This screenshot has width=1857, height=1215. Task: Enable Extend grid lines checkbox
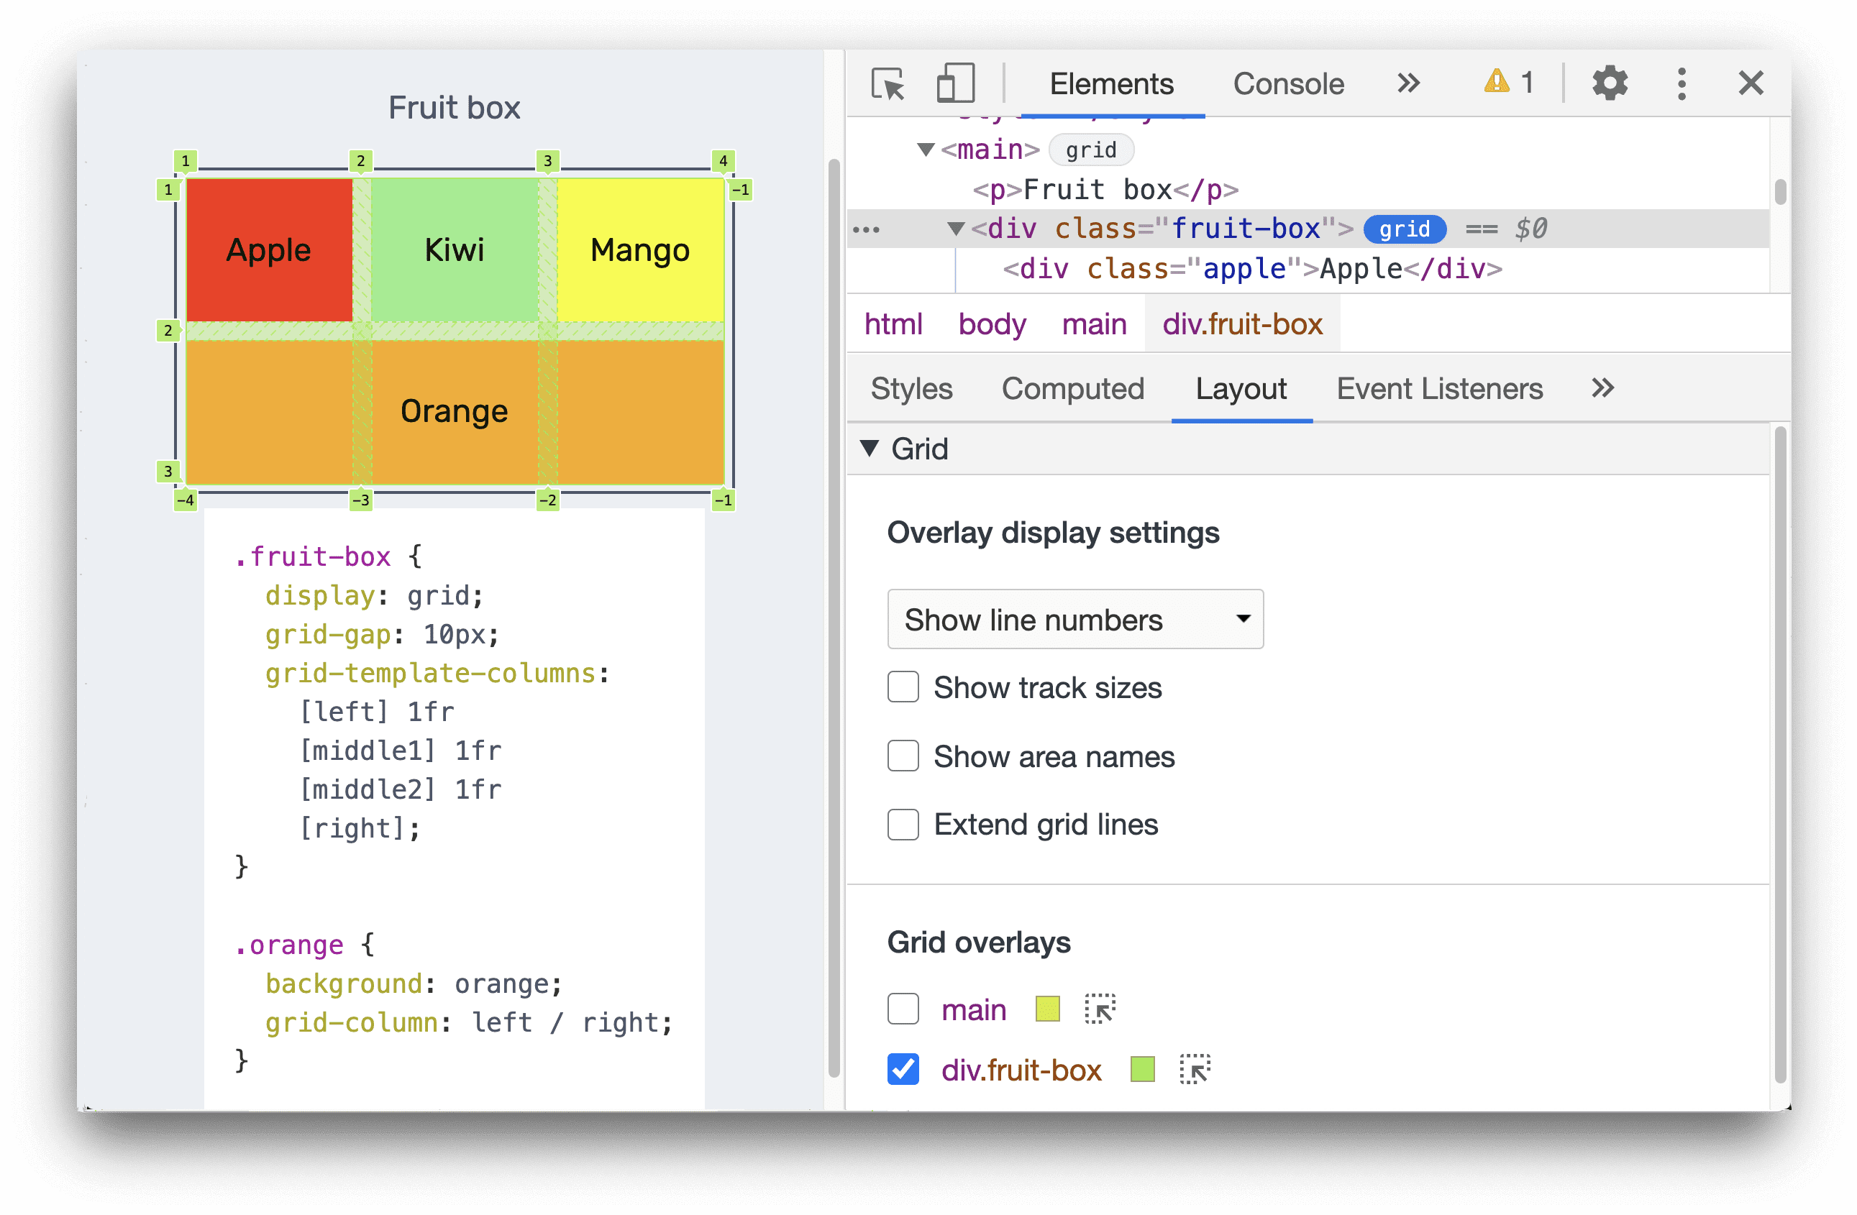click(x=902, y=825)
